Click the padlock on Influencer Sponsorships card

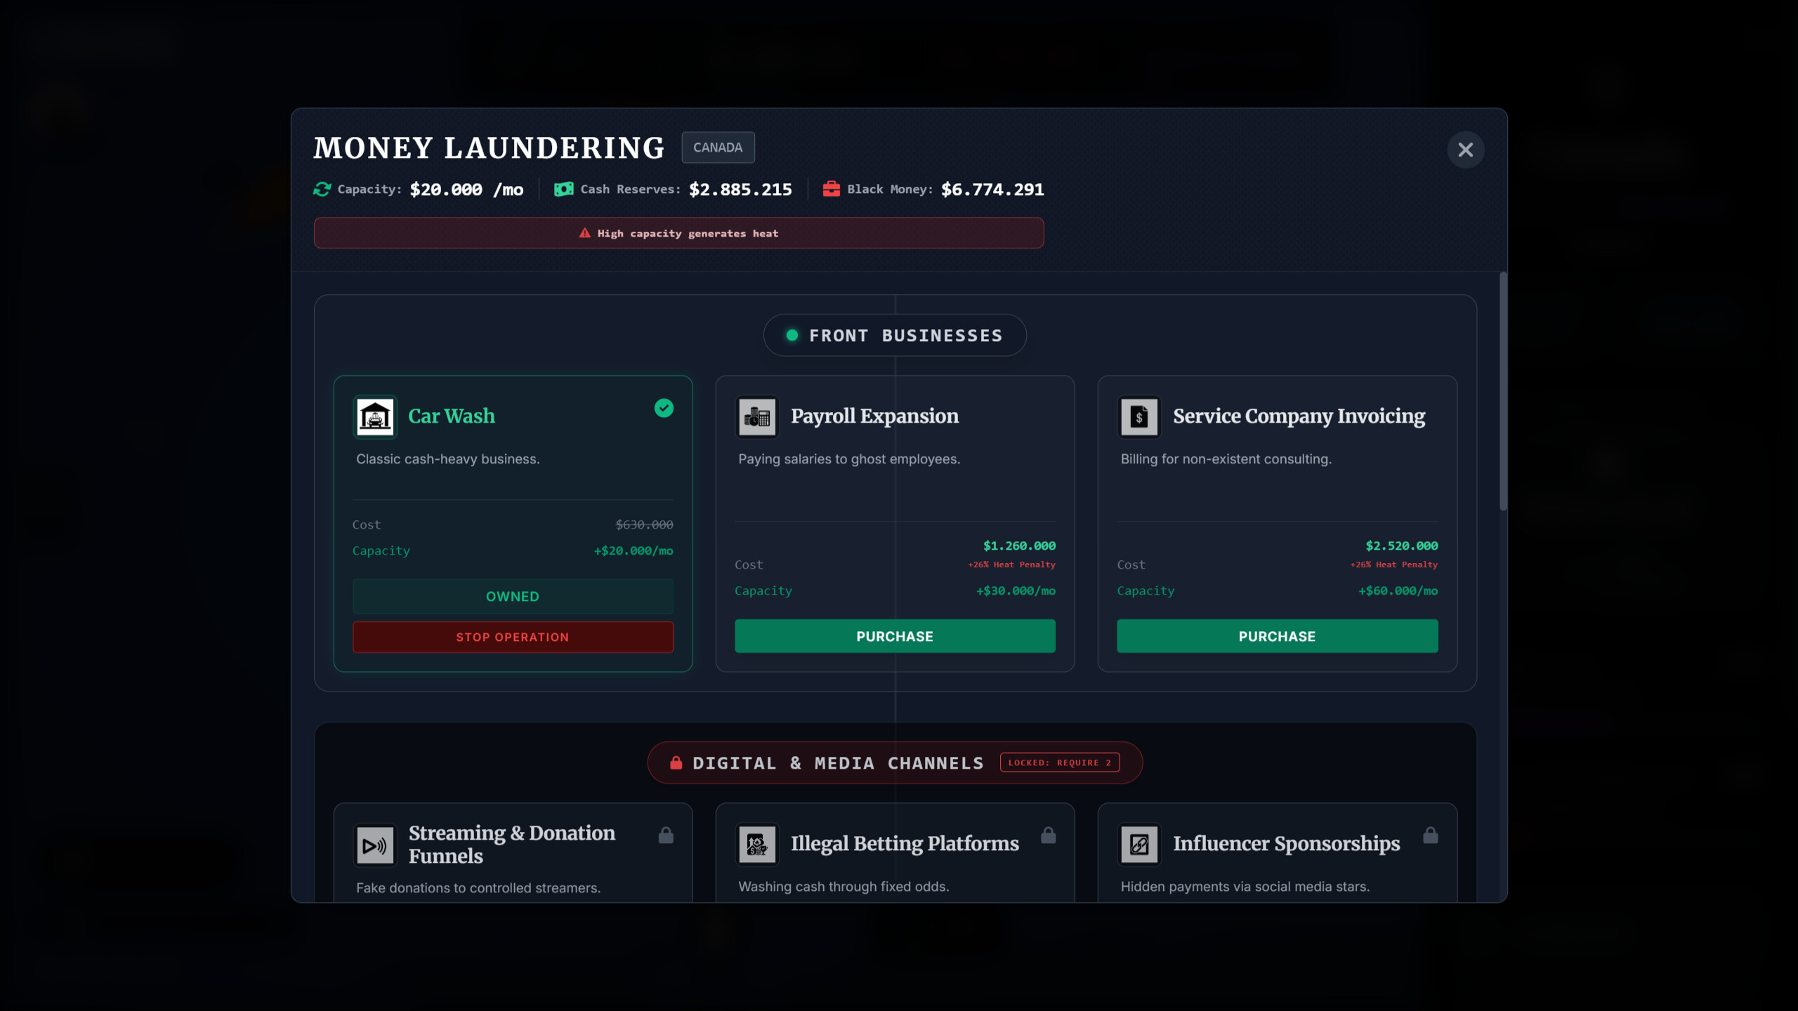point(1431,835)
